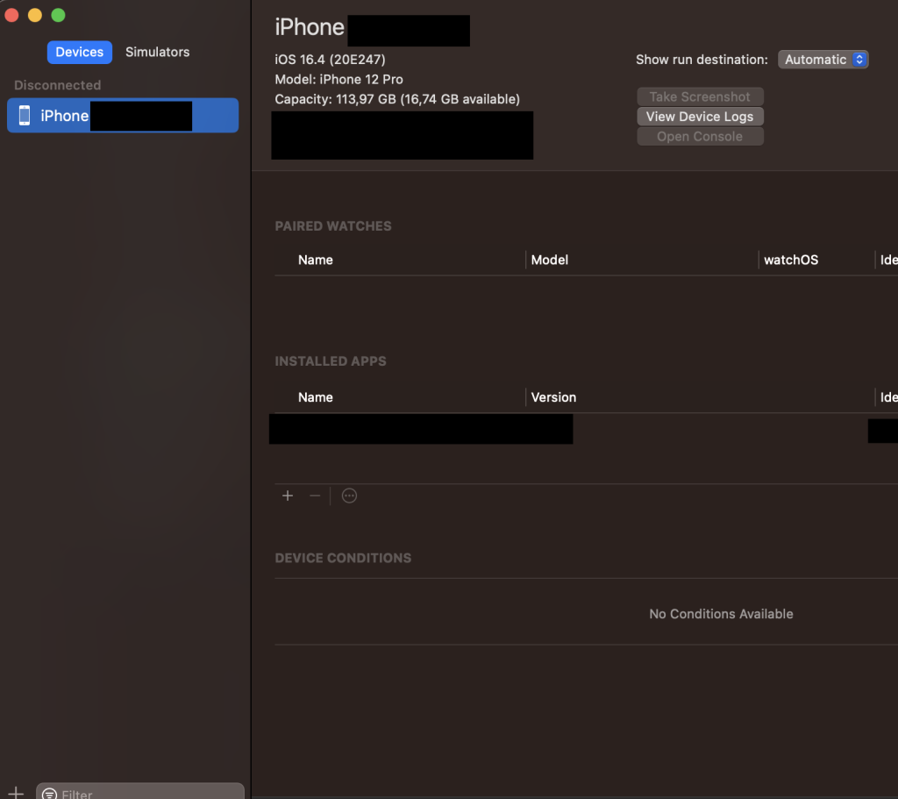Click the Name column header in Paired Watches
The image size is (898, 799).
click(x=316, y=260)
